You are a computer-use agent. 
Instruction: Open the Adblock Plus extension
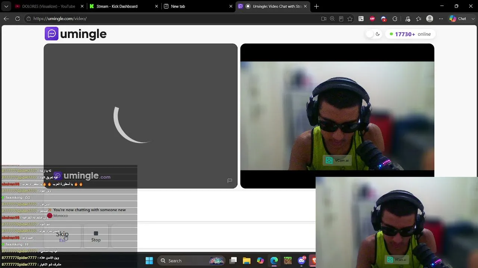[x=372, y=19]
